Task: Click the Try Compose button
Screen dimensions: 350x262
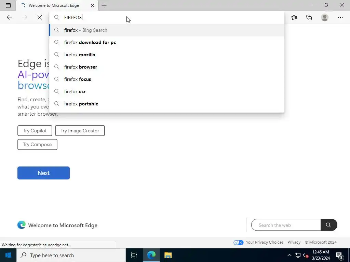Action: [37, 144]
